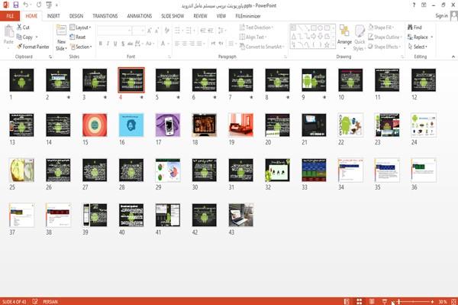Viewport: 458px width, 305px height.
Task: Switch to Slide Sorter view in status bar
Action: pos(359,301)
